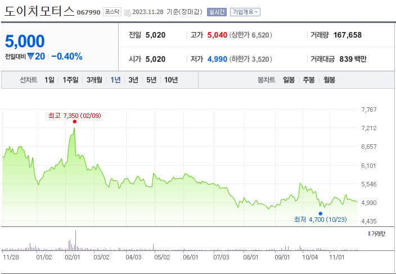Click the 6,101 price axis label
Screen dimensions: 396x274
click(x=369, y=166)
